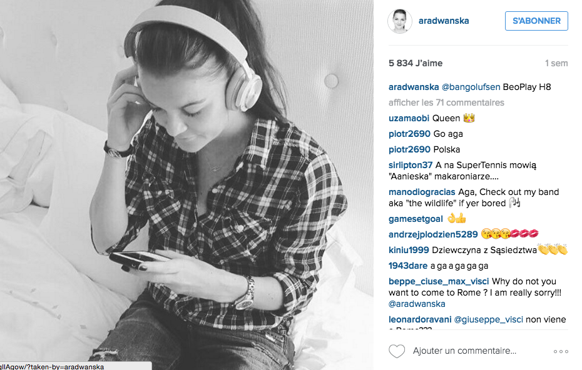Viewport: 582px width, 370px height.
Task: Open gamesetgoal commenter profile
Action: [x=416, y=219]
